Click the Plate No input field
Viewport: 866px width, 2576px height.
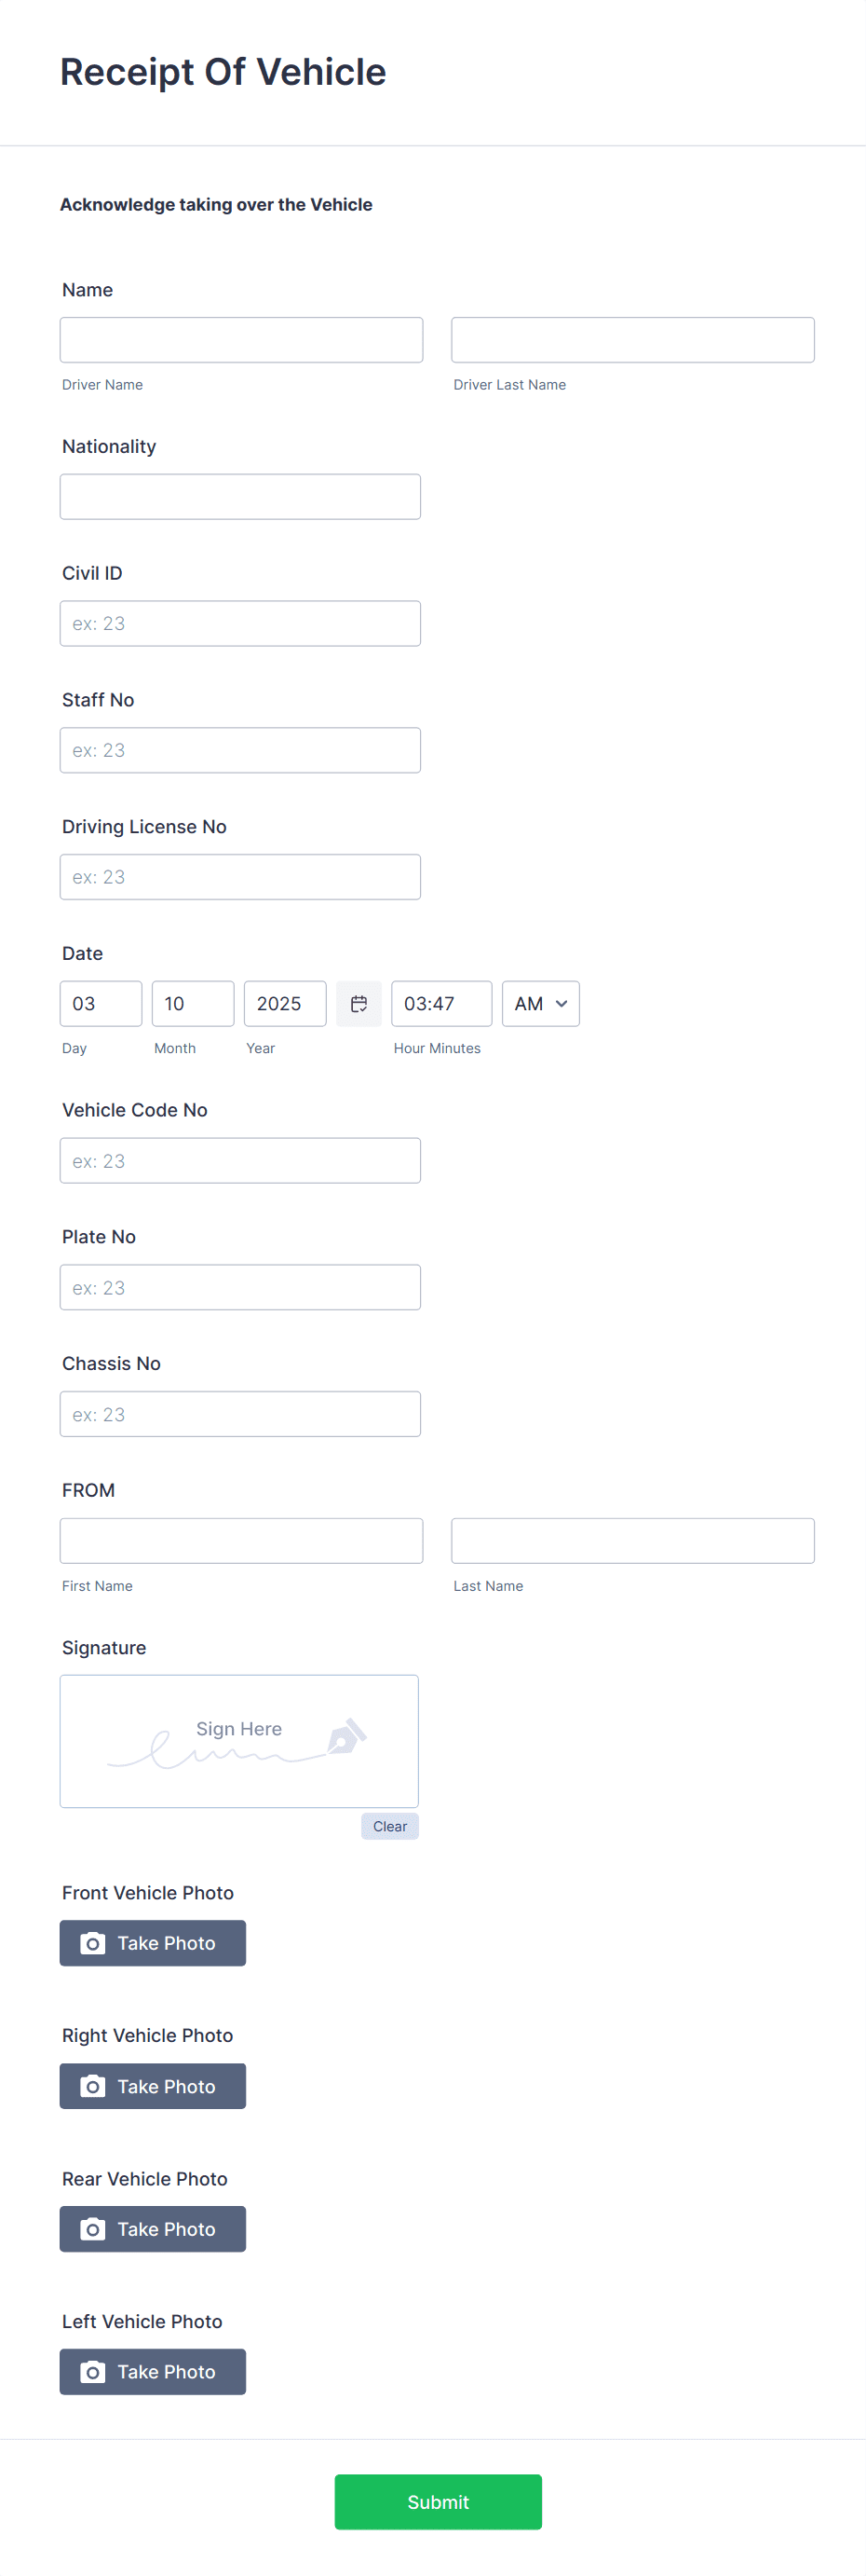point(239,1287)
